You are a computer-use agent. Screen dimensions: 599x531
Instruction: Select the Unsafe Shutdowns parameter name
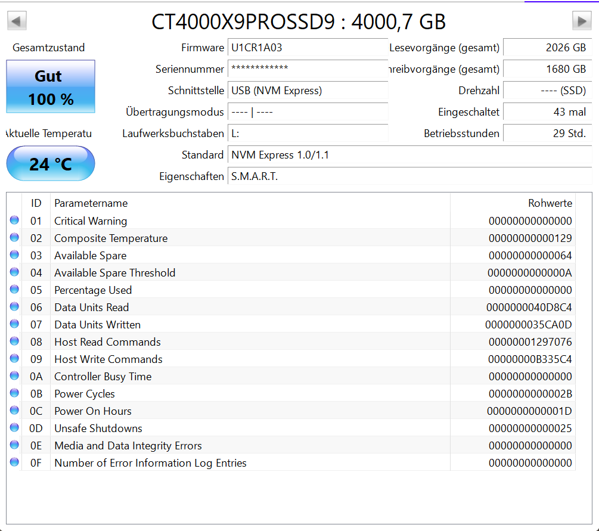pyautogui.click(x=98, y=428)
